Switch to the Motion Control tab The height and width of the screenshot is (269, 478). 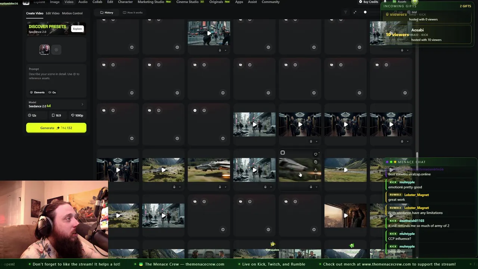(72, 13)
